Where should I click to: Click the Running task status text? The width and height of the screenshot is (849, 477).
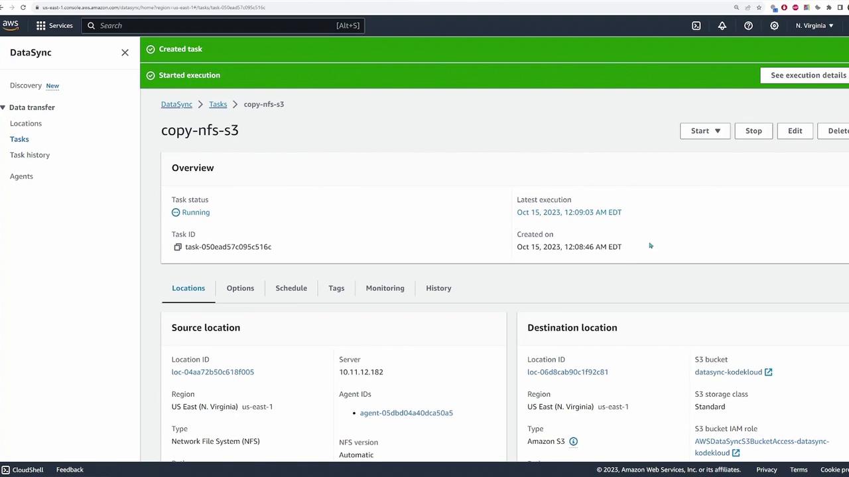pos(196,212)
